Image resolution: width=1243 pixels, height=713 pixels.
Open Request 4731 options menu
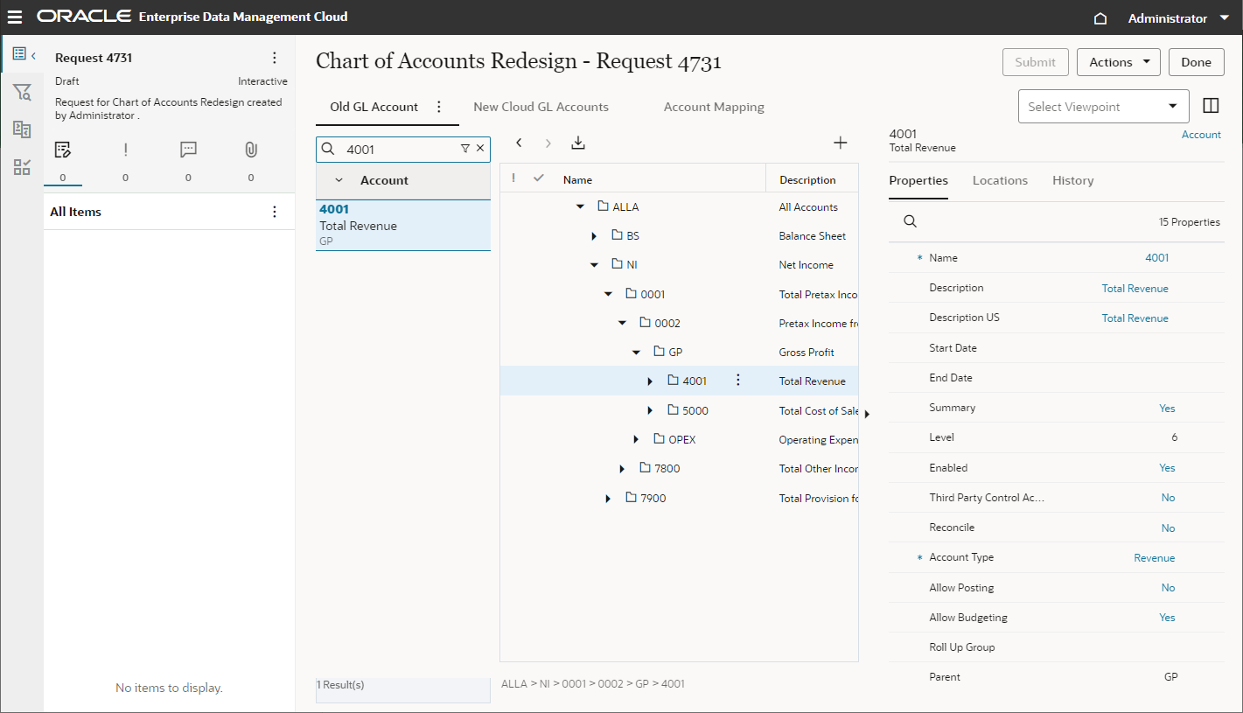pyautogui.click(x=275, y=58)
